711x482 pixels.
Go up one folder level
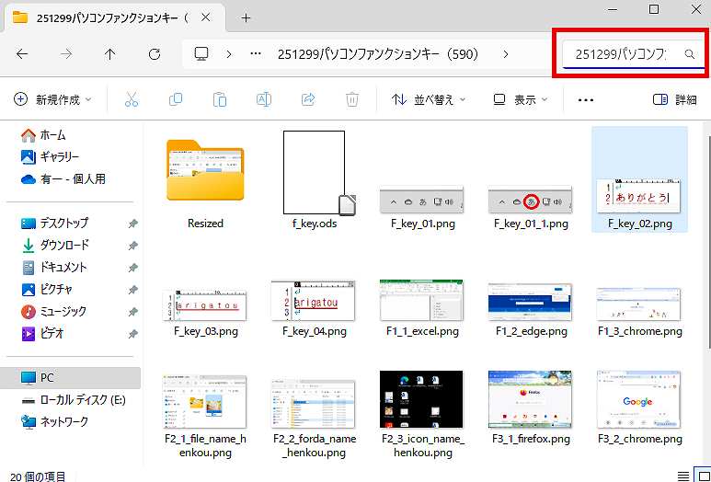pyautogui.click(x=110, y=54)
